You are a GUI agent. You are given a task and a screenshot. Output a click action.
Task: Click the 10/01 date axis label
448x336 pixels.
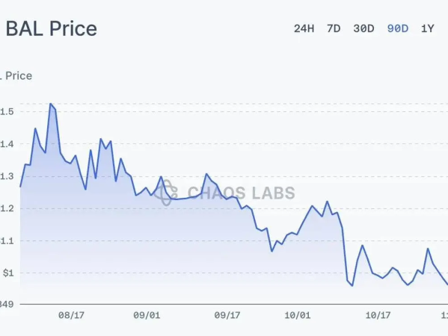click(298, 315)
